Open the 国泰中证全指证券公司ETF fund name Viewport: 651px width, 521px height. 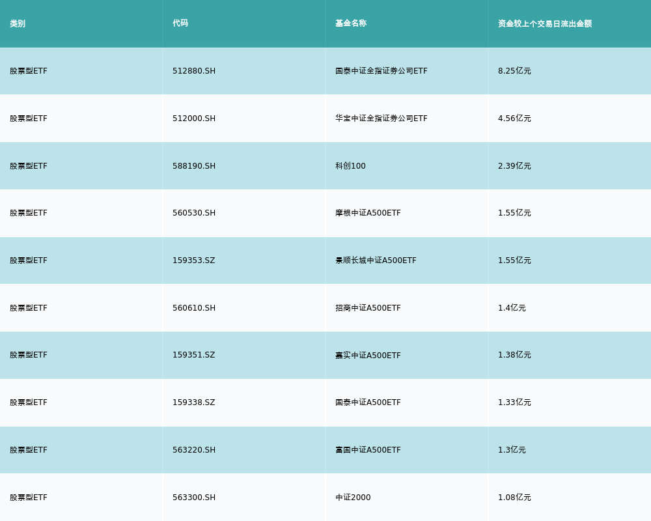(381, 71)
